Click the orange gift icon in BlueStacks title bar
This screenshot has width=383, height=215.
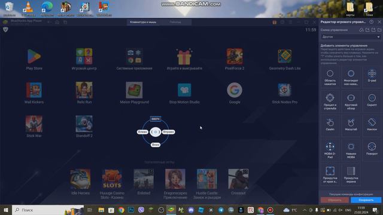pos(275,22)
